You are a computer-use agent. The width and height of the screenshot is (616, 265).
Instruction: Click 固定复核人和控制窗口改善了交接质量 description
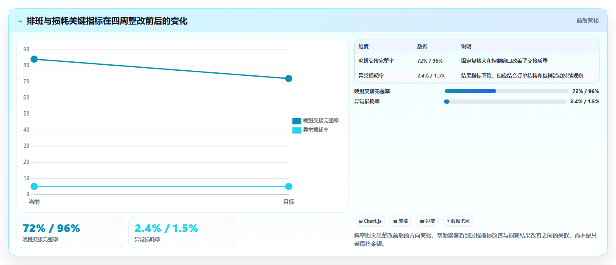pyautogui.click(x=505, y=61)
